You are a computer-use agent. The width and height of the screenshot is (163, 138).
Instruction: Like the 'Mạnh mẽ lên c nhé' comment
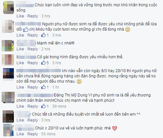tap(20, 49)
